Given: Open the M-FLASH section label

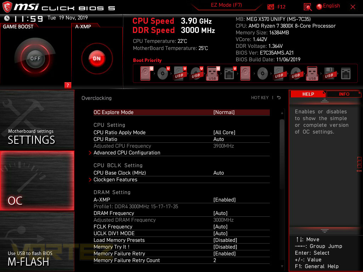Looking at the screenshot, I should tap(29, 262).
